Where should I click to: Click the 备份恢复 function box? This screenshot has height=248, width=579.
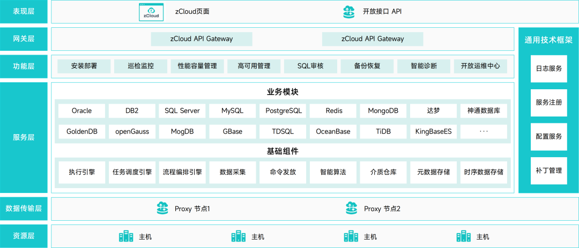pyautogui.click(x=367, y=67)
